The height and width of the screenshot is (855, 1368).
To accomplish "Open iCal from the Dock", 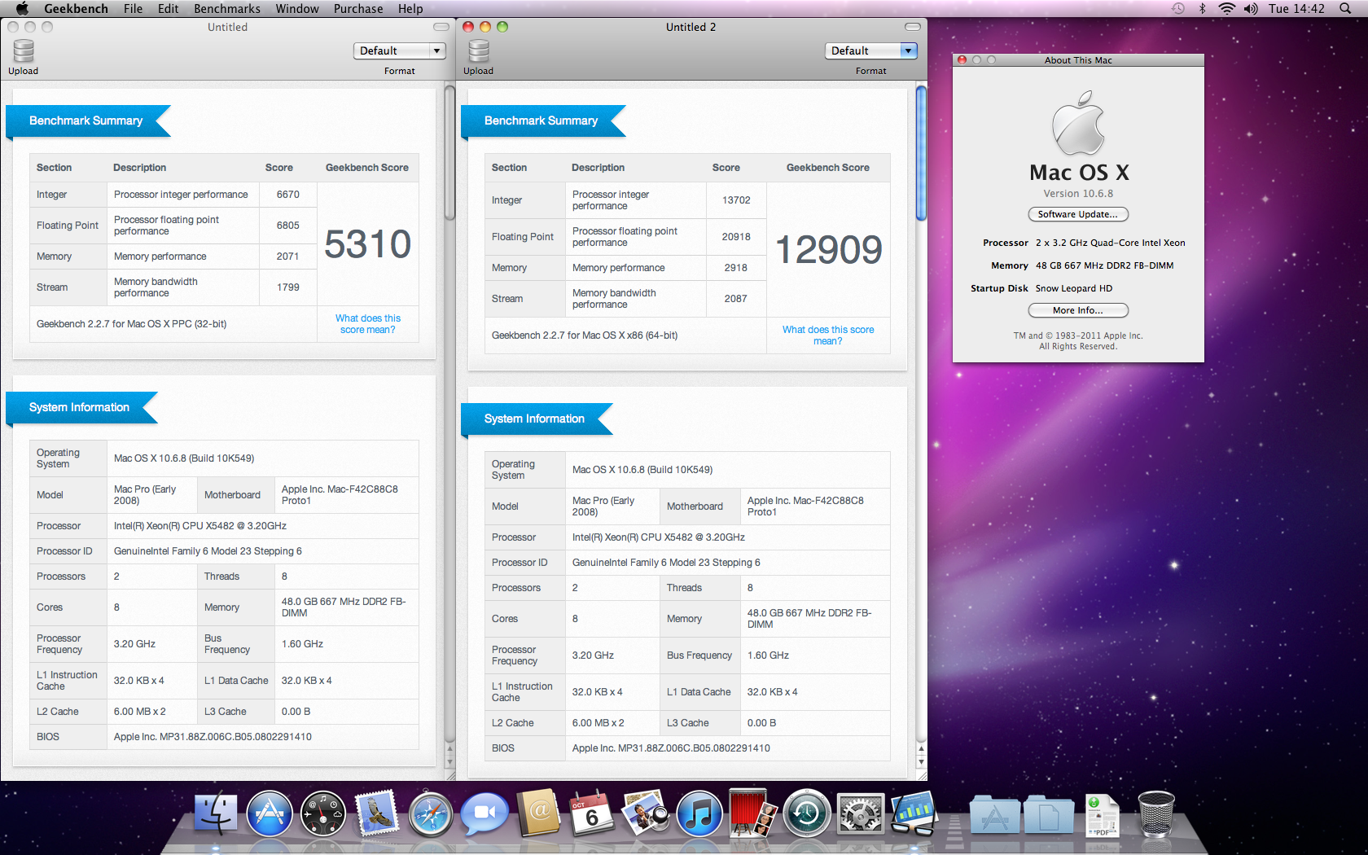I will [592, 813].
